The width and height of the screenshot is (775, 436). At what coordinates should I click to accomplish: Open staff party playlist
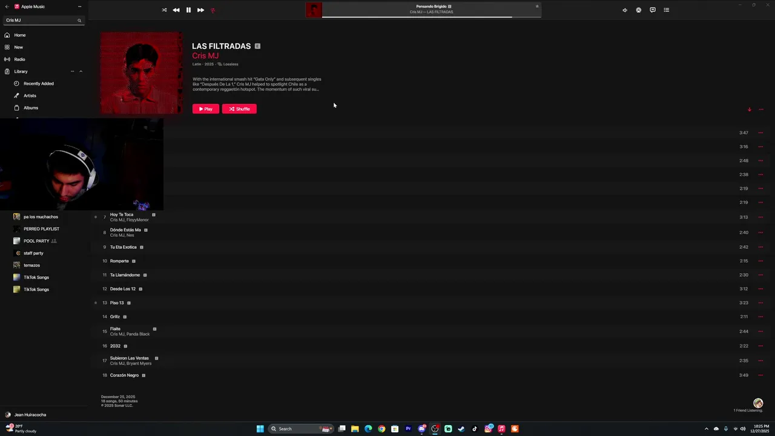33,253
